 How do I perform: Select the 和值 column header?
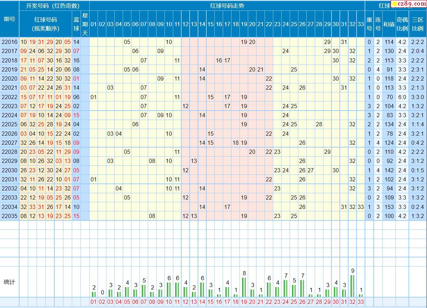coord(389,24)
